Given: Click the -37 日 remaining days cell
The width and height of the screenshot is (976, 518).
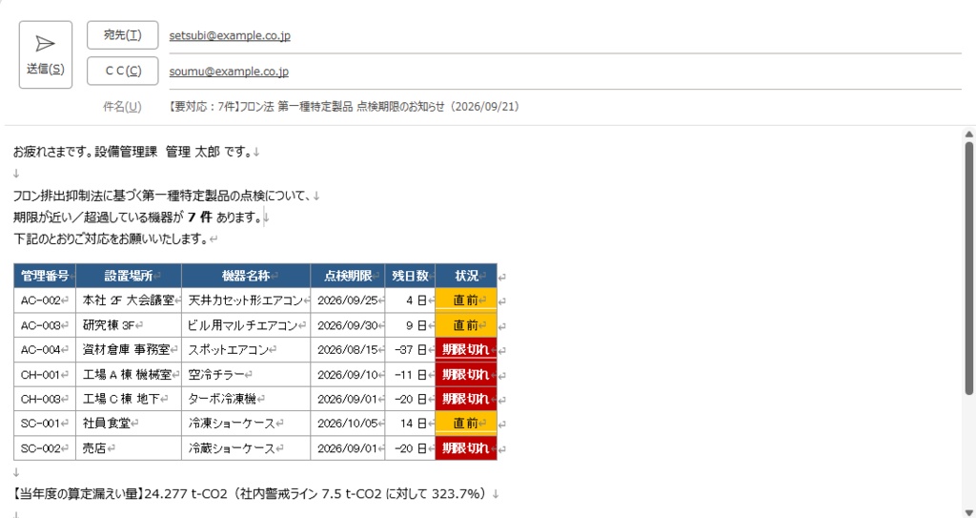Looking at the screenshot, I should 410,350.
